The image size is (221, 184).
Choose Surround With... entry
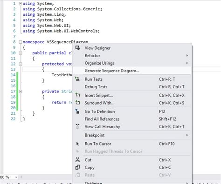tap(132, 103)
